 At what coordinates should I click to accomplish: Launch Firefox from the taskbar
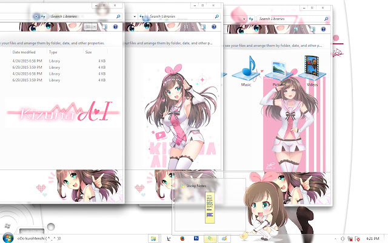point(182,239)
